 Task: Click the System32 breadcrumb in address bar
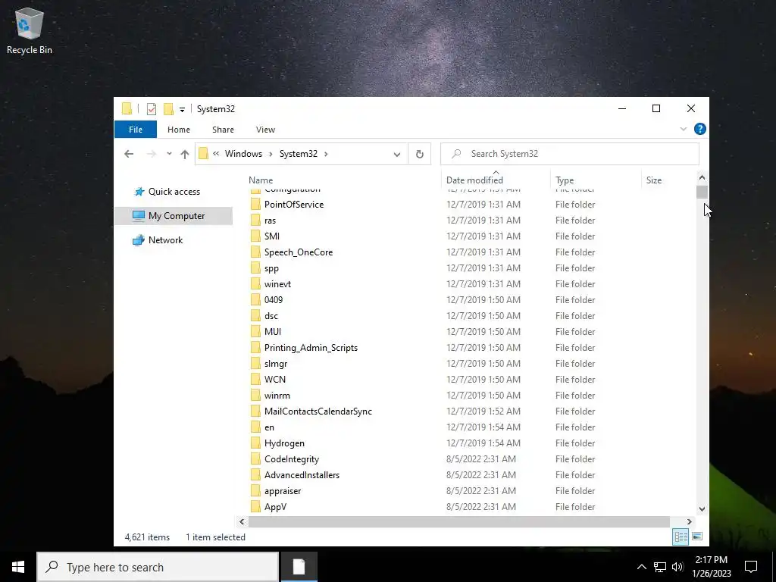[299, 154]
